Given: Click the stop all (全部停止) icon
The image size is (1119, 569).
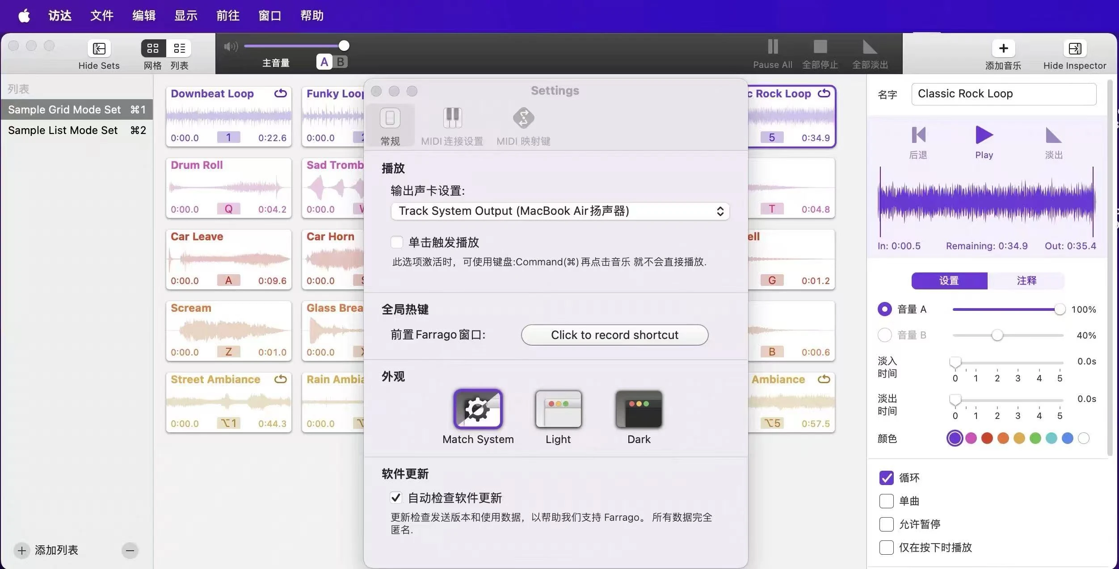Looking at the screenshot, I should point(820,46).
